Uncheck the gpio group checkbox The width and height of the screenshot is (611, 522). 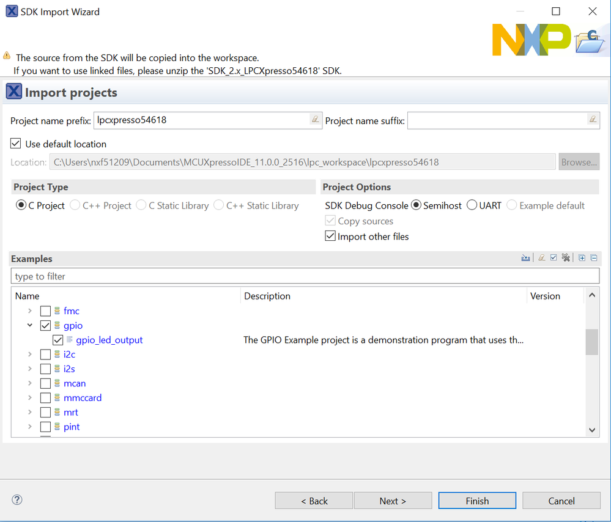pyautogui.click(x=46, y=326)
